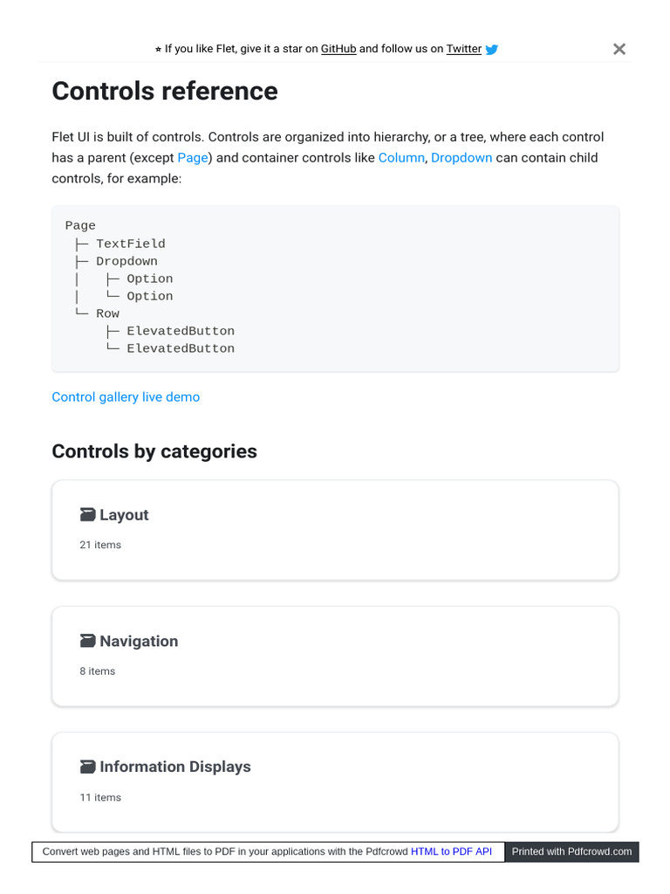This screenshot has height=894, width=670.
Task: Click the Navigation folder icon
Action: 87,641
